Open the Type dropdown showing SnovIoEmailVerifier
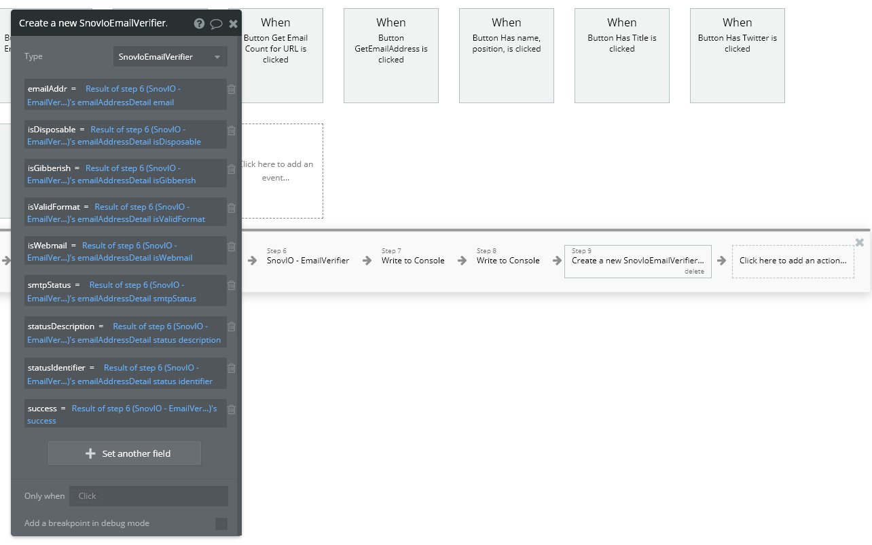The width and height of the screenshot is (872, 545). click(170, 57)
